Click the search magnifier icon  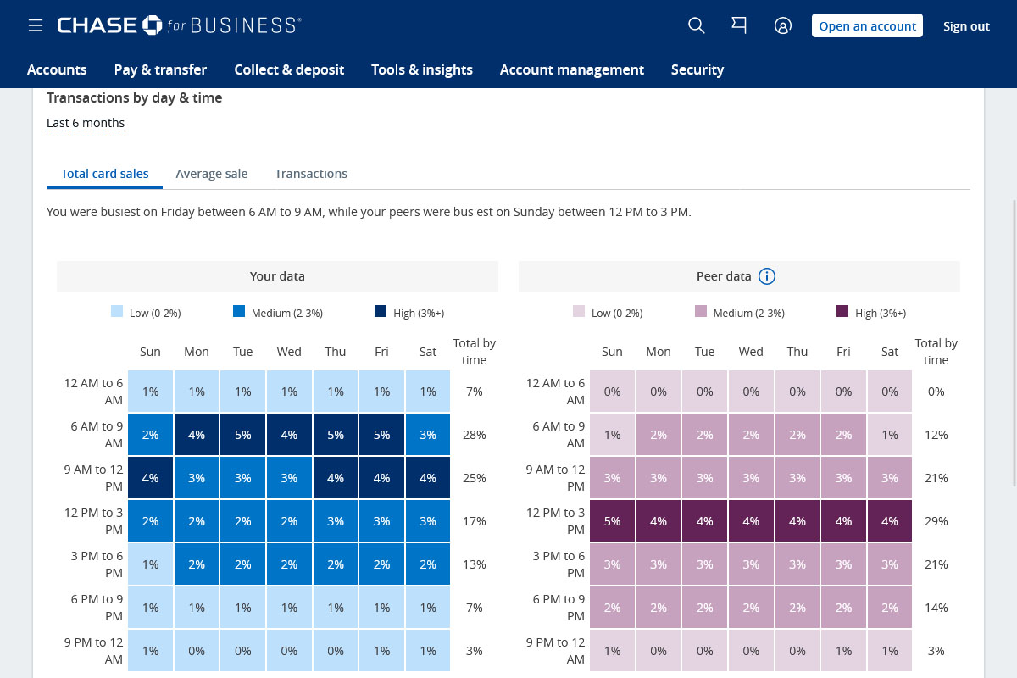697,25
